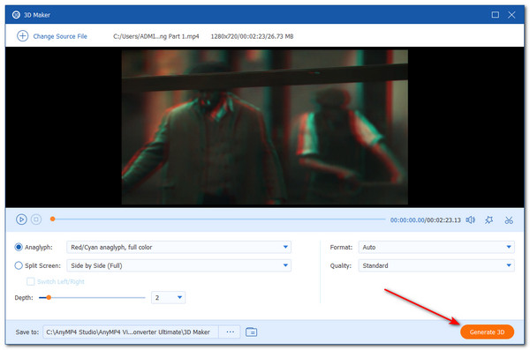Screen dimensions: 530x350
Task: Open the Side by Side (Full) dropdown
Action: (x=178, y=265)
